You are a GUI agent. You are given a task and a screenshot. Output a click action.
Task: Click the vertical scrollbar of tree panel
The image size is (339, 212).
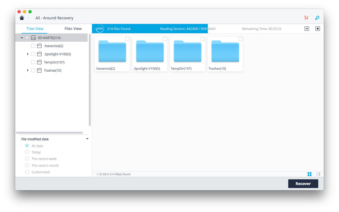[90, 80]
